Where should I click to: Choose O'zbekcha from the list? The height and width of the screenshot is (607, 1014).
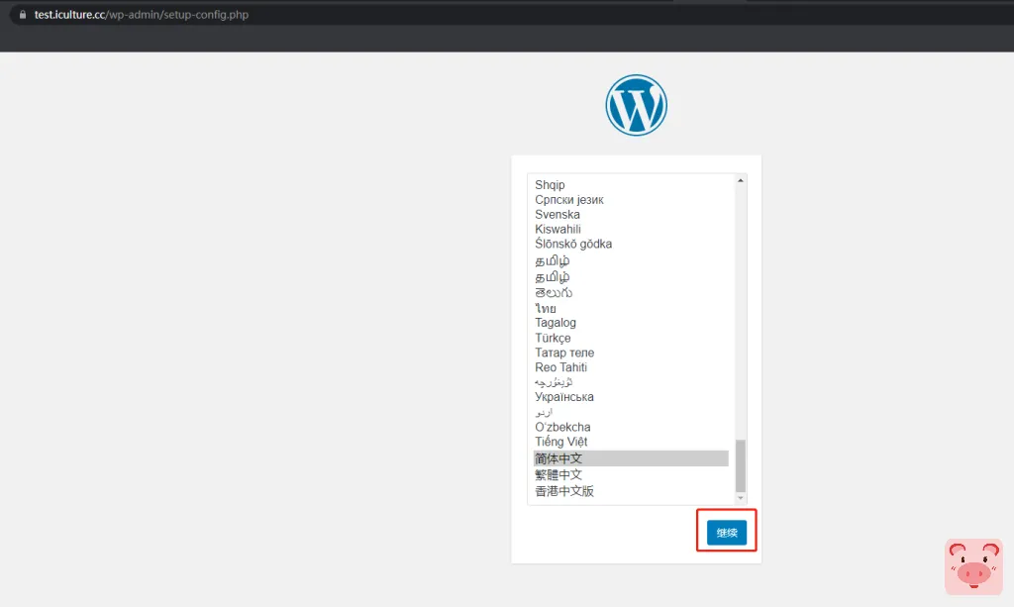(631, 428)
